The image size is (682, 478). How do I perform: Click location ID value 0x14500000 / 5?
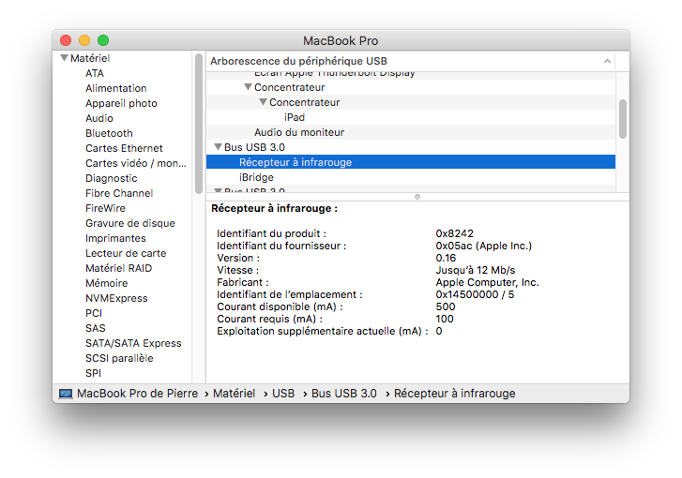coord(475,294)
